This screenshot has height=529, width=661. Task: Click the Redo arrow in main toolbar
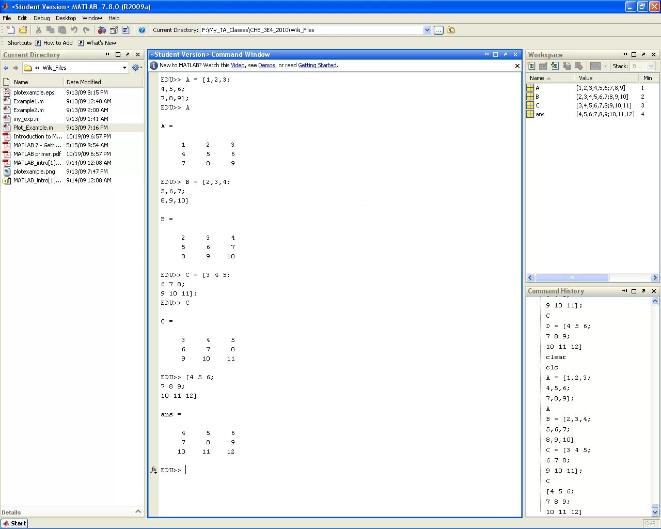click(x=86, y=30)
